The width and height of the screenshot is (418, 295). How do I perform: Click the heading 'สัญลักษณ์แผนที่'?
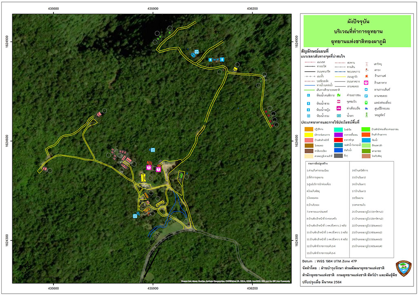pos(315,51)
